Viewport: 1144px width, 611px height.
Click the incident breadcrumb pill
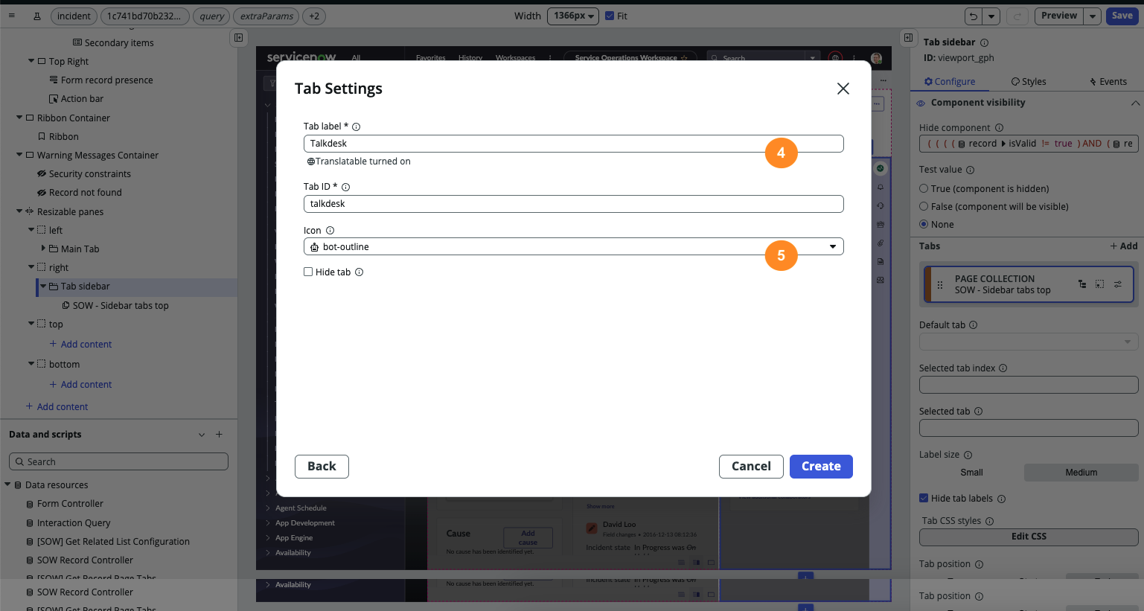(74, 16)
